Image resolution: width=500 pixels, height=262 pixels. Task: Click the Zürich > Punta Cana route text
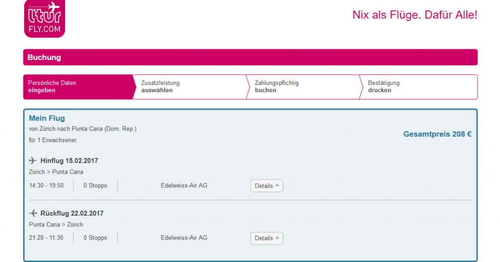[56, 172]
